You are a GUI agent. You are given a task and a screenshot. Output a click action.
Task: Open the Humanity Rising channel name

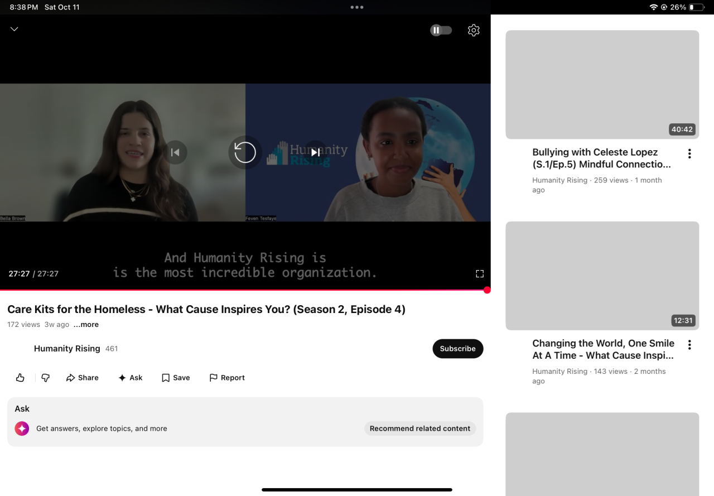[67, 349]
